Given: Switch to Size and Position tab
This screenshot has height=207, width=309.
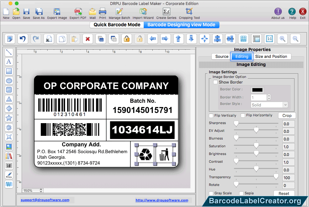Looking at the screenshot, I should pyautogui.click(x=271, y=56).
